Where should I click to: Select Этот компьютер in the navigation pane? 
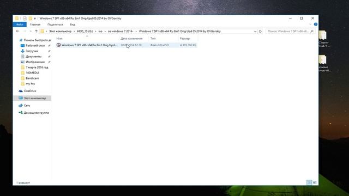coord(33,98)
